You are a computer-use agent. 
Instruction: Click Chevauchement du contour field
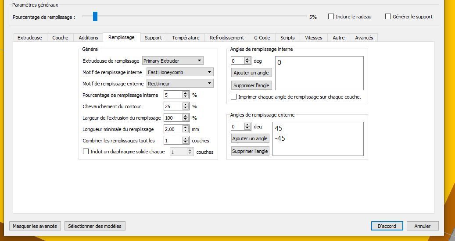pyautogui.click(x=173, y=106)
